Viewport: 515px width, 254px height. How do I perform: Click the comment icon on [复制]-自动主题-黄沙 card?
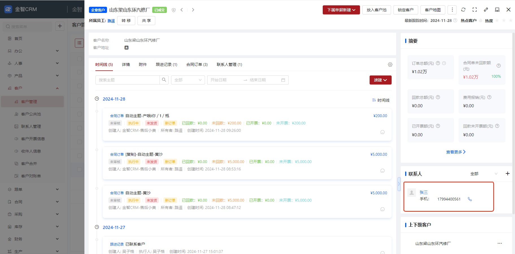pyautogui.click(x=383, y=171)
